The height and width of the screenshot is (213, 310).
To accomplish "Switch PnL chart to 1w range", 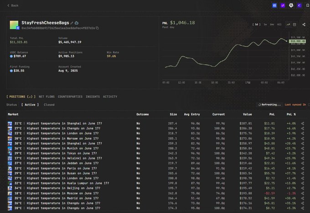I will point(265,25).
